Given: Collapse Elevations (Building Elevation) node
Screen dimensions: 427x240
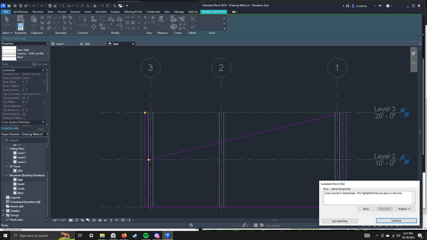Looking at the screenshot, I should tap(7, 175).
